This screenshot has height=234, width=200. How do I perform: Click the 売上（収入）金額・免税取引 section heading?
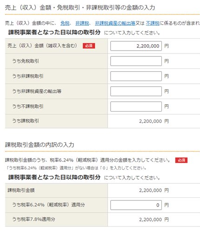[x=80, y=7]
